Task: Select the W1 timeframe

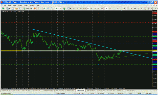Action: [x=98, y=9]
